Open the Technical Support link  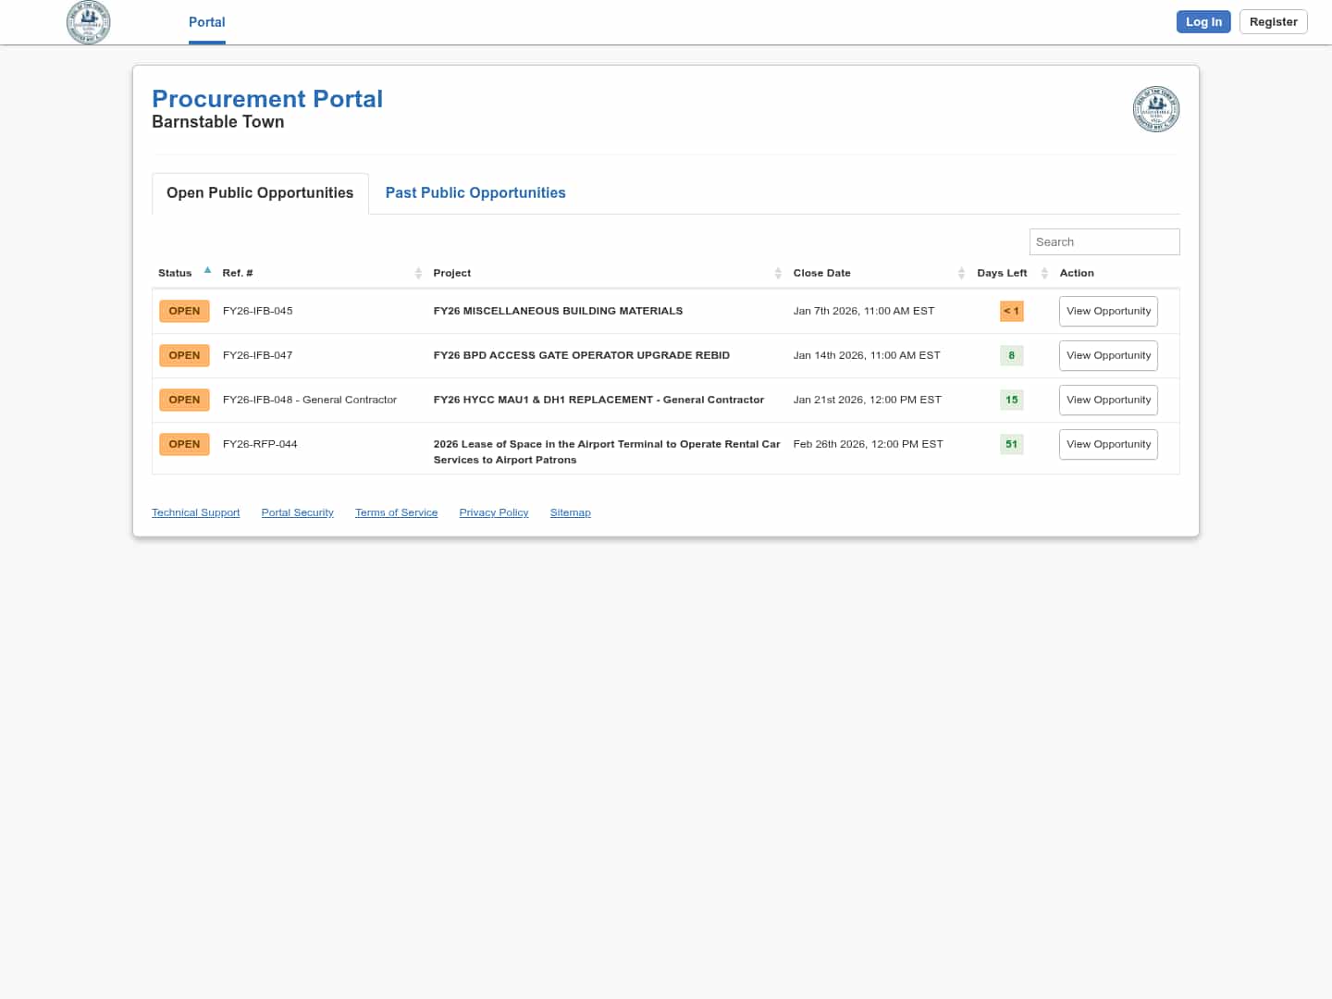tap(195, 513)
